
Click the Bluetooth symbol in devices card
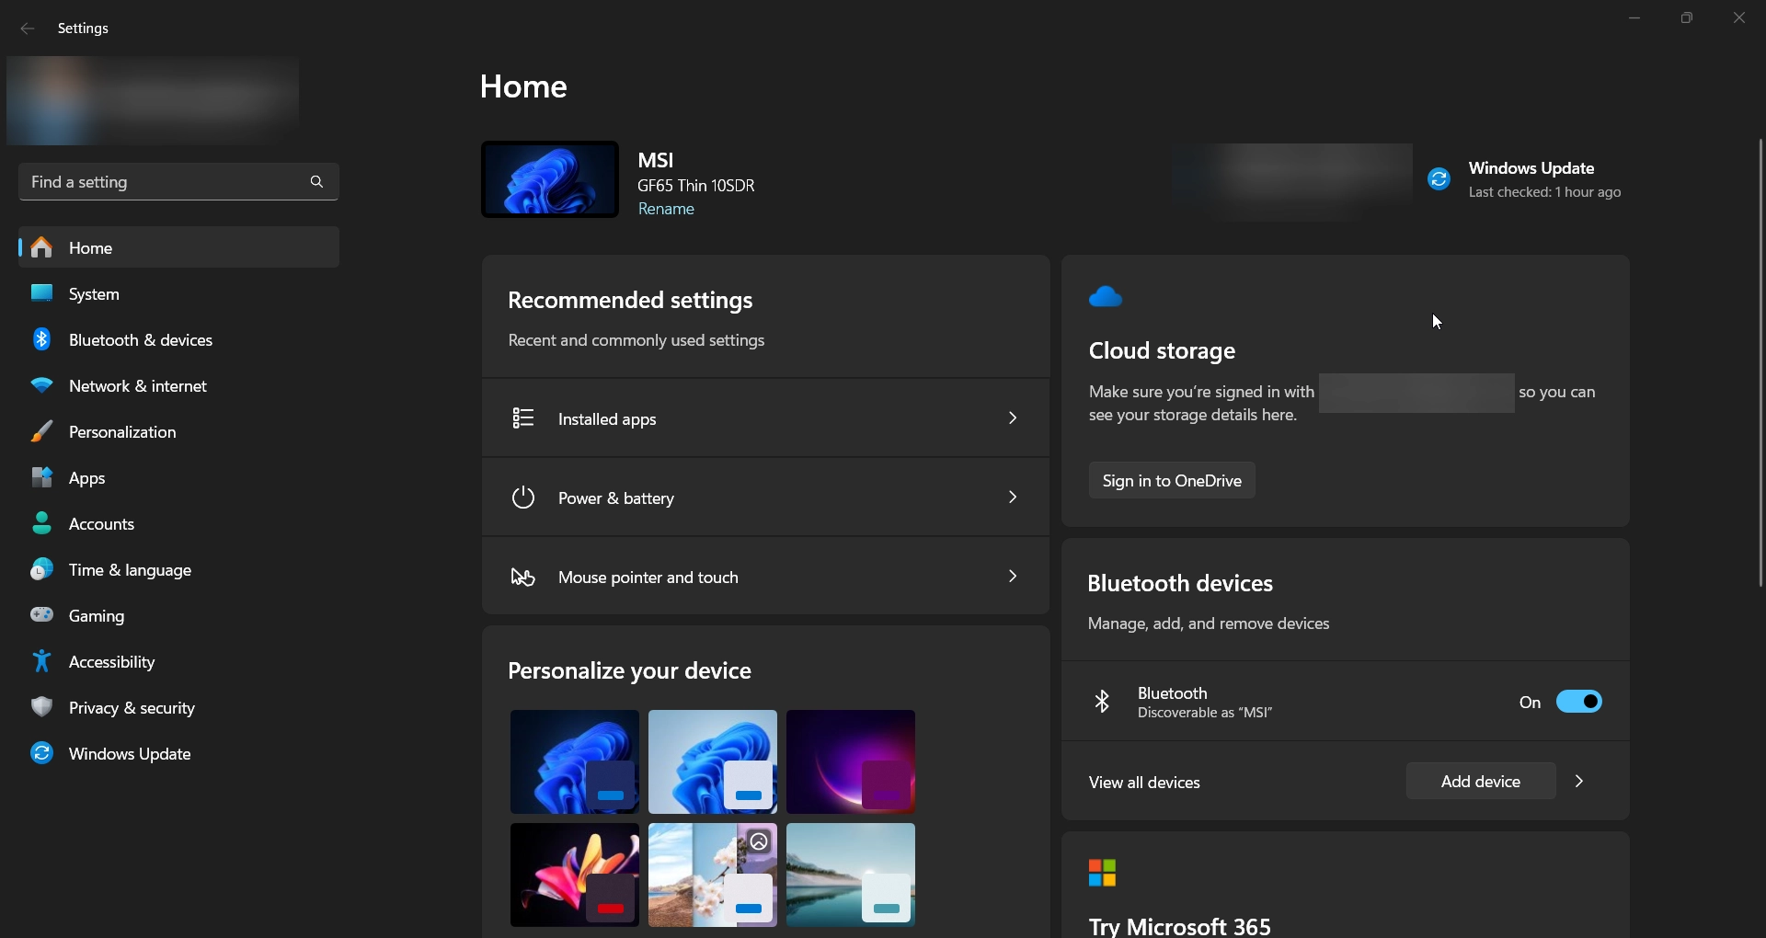click(1102, 702)
